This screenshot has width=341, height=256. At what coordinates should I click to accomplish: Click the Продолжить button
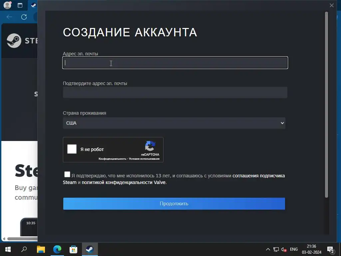pyautogui.click(x=174, y=204)
